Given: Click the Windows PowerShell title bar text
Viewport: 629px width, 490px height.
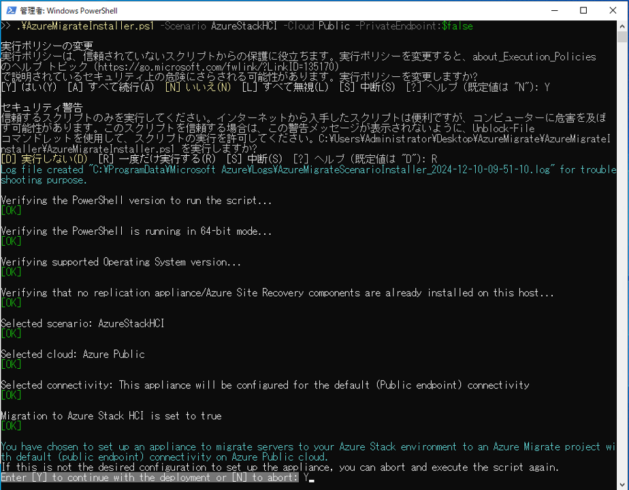Looking at the screenshot, I should pyautogui.click(x=61, y=11).
